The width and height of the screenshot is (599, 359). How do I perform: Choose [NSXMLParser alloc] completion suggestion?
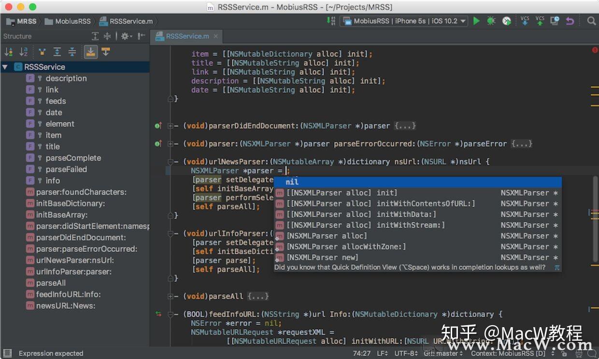[x=417, y=235]
